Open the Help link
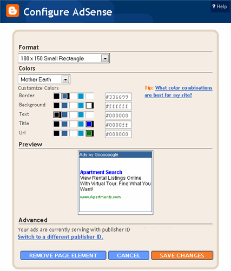 (220, 6)
